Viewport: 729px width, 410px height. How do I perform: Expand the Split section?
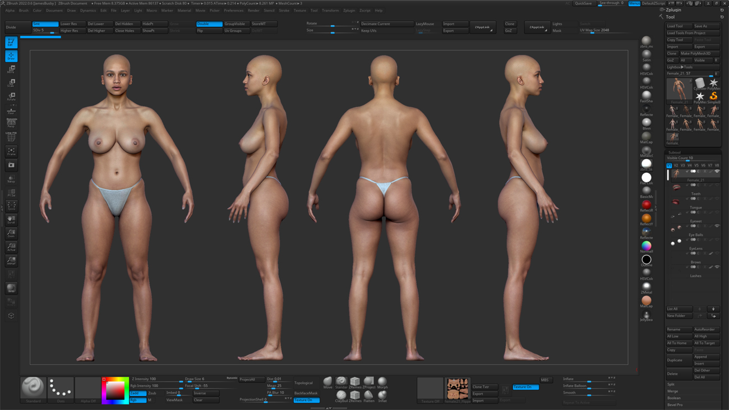point(671,384)
